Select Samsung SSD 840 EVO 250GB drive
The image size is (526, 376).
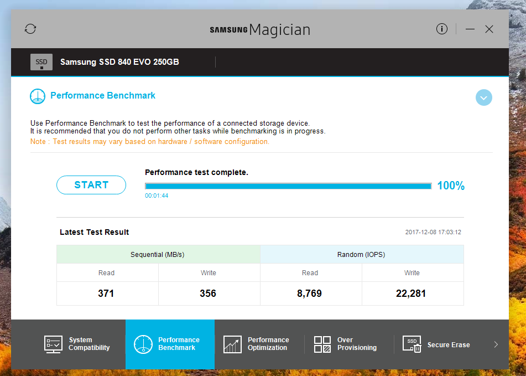coord(119,62)
